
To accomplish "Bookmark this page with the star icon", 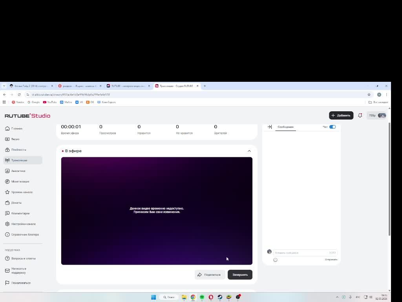I will point(369,95).
